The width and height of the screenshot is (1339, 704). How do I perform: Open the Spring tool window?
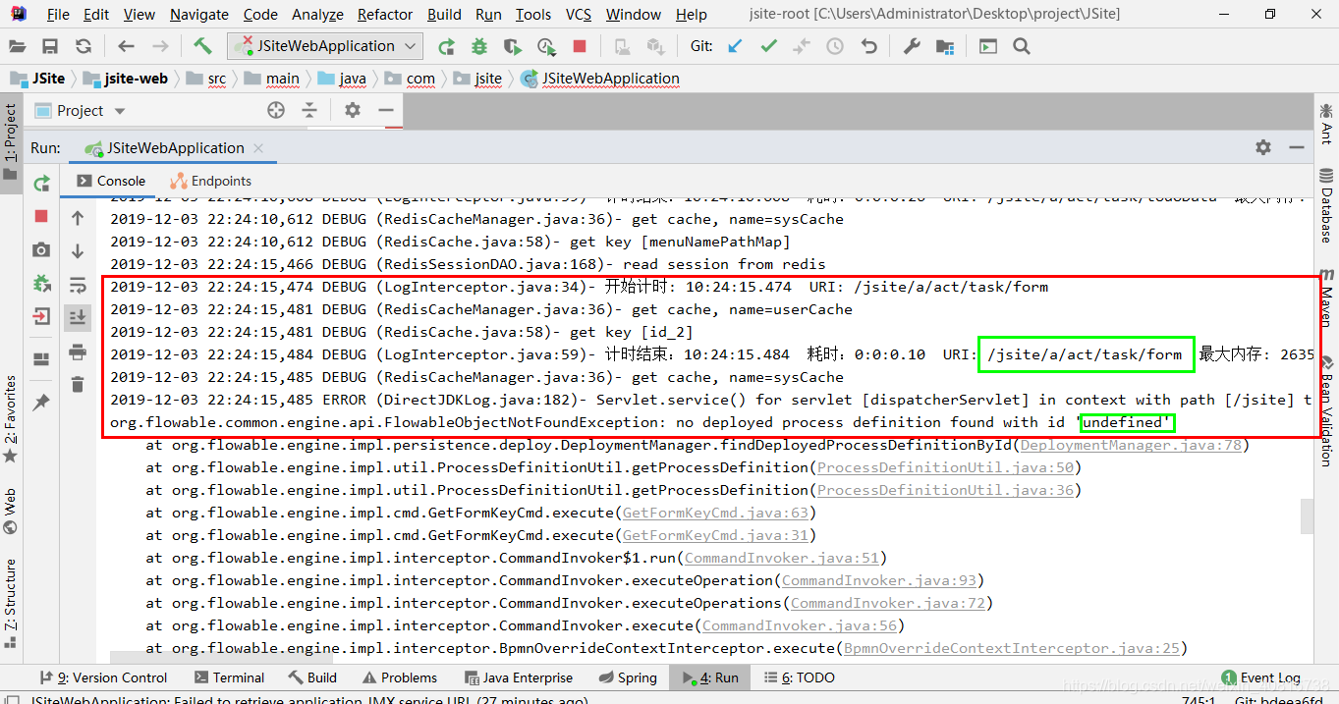click(x=626, y=677)
